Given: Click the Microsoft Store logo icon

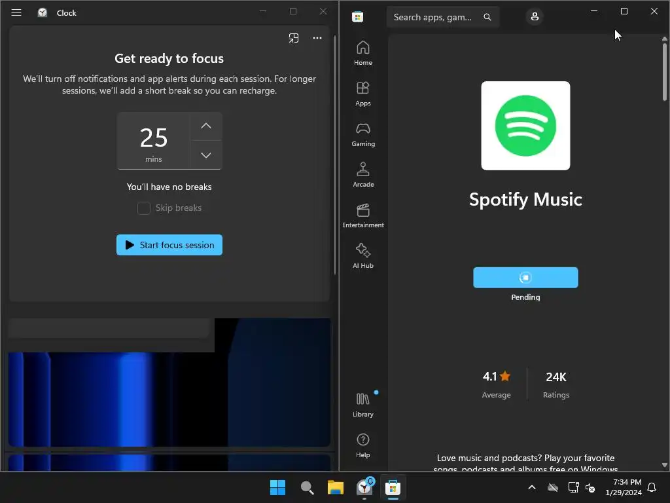Looking at the screenshot, I should tap(358, 16).
